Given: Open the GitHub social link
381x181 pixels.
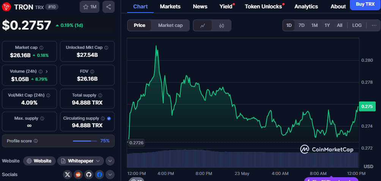Looking at the screenshot, I should point(89,175).
